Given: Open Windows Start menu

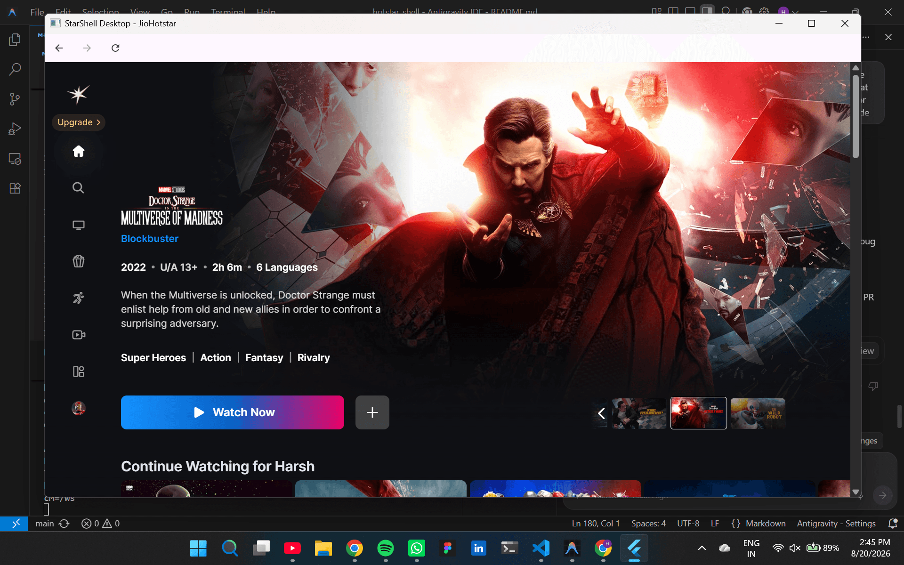Looking at the screenshot, I should 198,548.
